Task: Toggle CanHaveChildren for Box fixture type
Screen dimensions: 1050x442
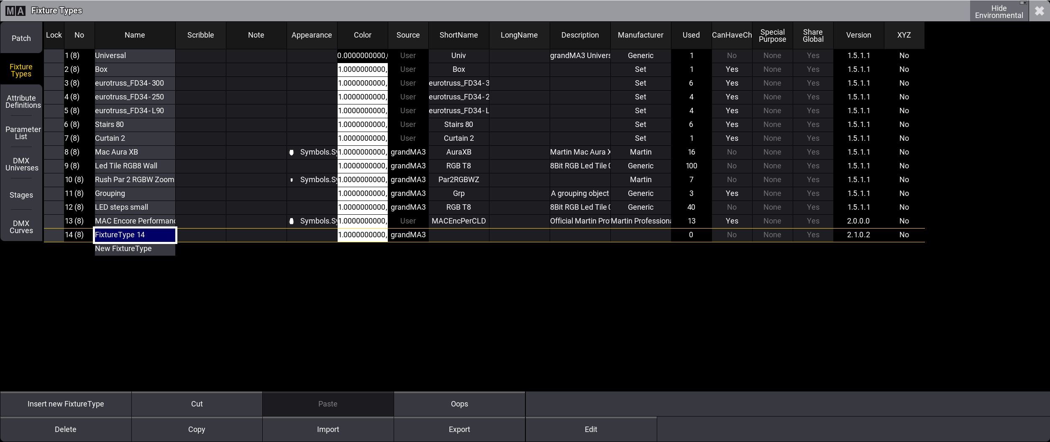Action: (x=731, y=69)
